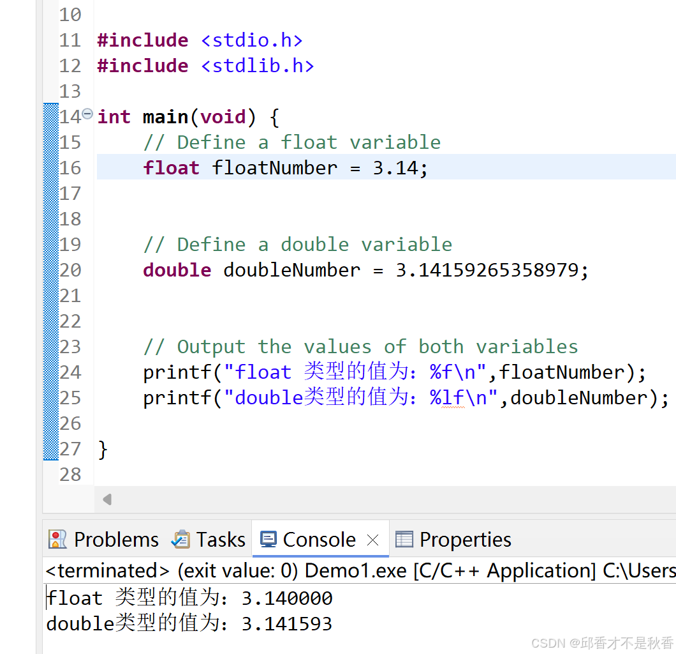
Task: Click the terminated Demo1.exe status line
Action: coord(255,570)
